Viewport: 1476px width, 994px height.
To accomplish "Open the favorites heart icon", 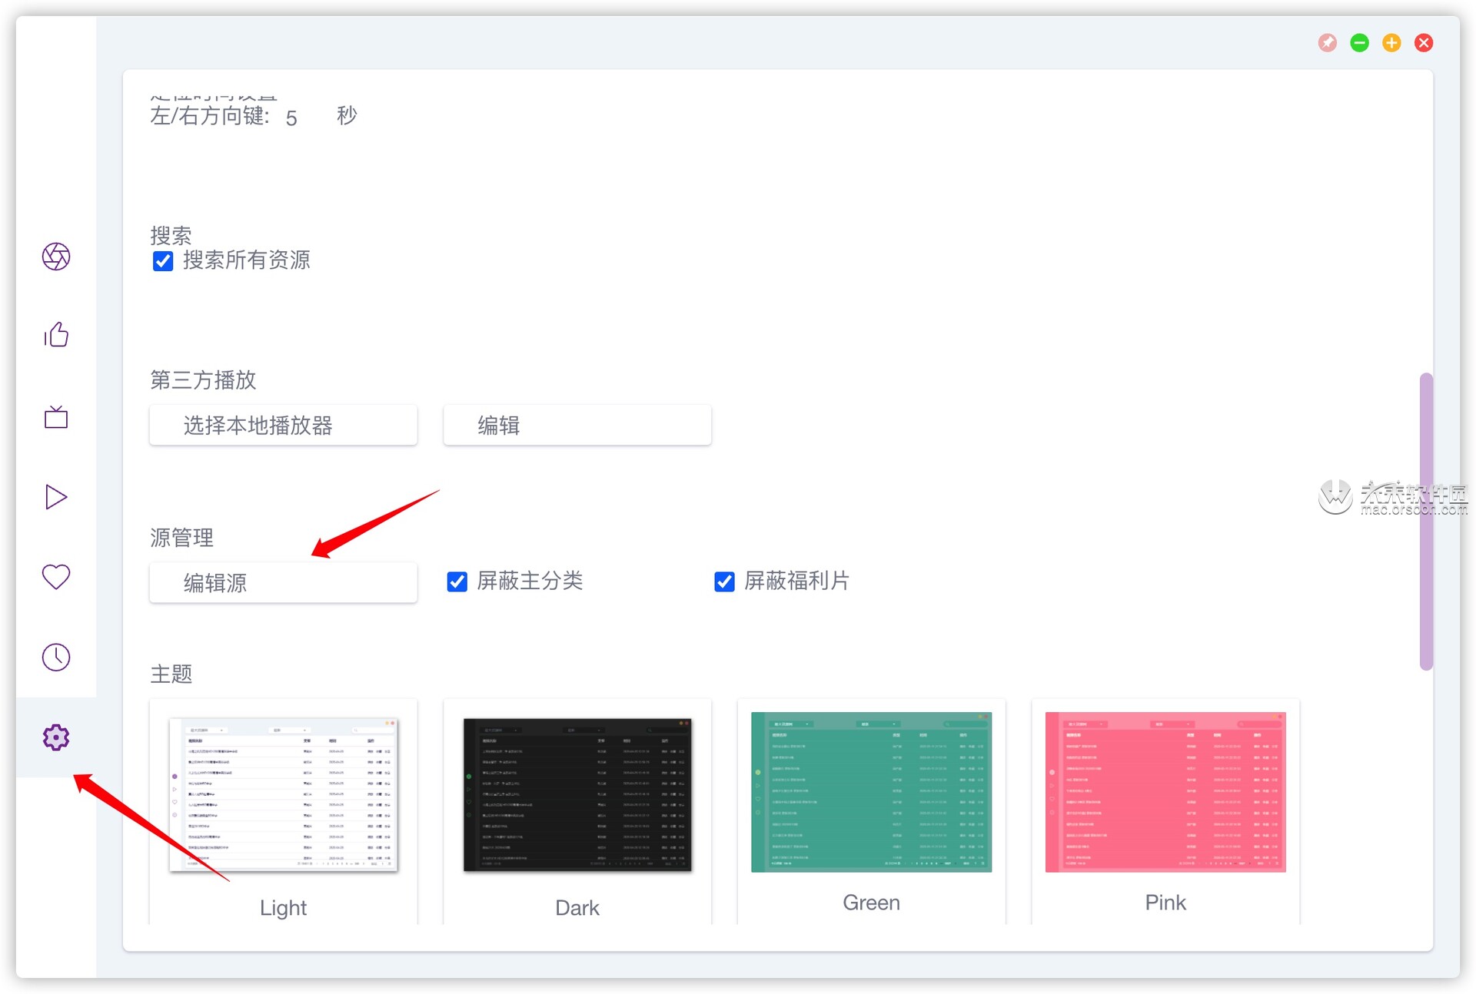I will click(55, 577).
